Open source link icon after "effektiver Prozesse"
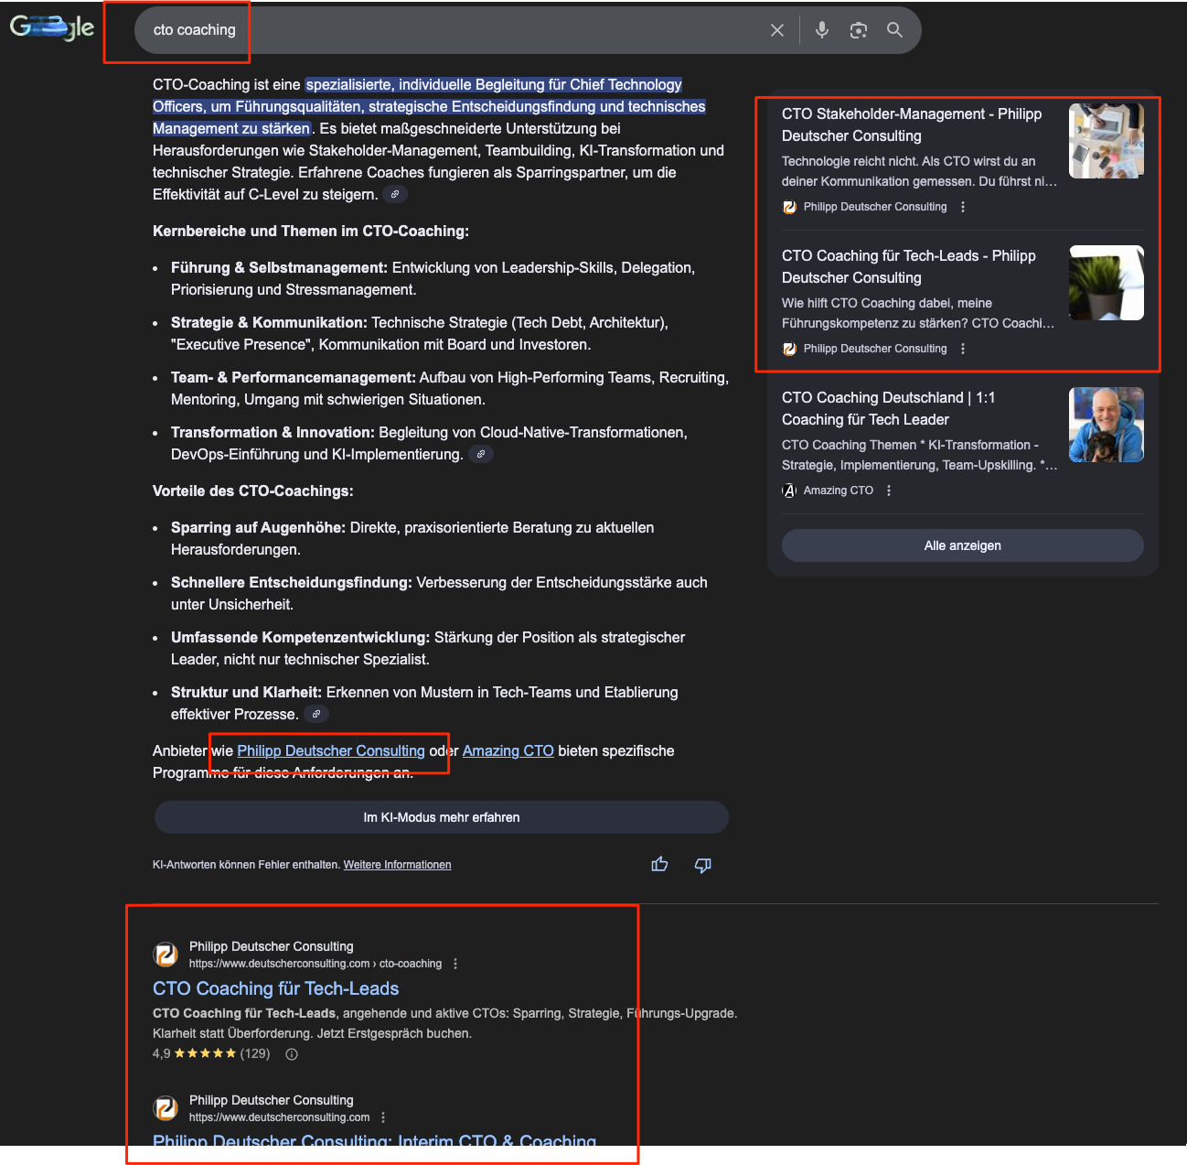1187x1165 pixels. pos(316,713)
